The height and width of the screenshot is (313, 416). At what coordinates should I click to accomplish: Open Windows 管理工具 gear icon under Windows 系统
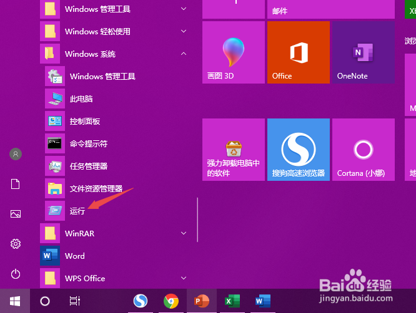[x=55, y=76]
